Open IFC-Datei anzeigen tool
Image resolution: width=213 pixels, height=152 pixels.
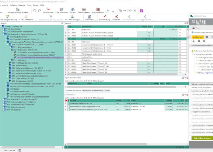tap(72, 17)
